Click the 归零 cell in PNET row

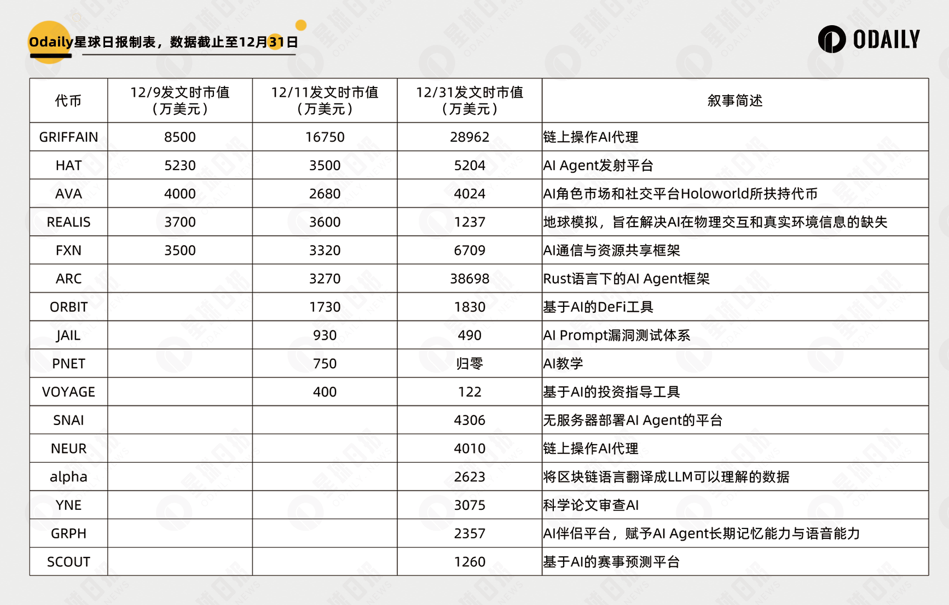coord(470,363)
